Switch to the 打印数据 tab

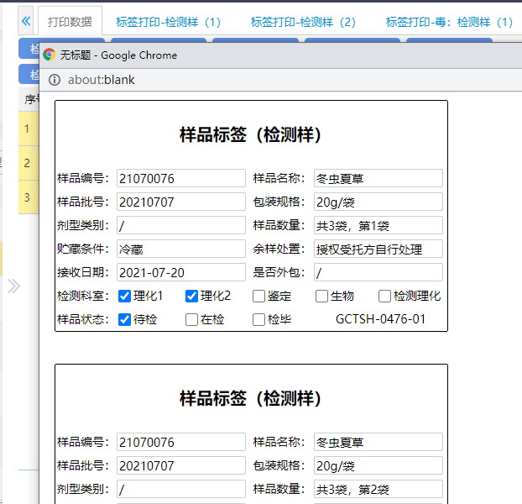click(x=70, y=22)
